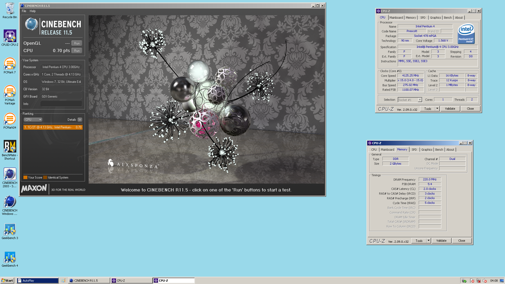This screenshot has width=505, height=284.
Task: Click the network disconnected tray icon
Action: pyautogui.click(x=478, y=281)
